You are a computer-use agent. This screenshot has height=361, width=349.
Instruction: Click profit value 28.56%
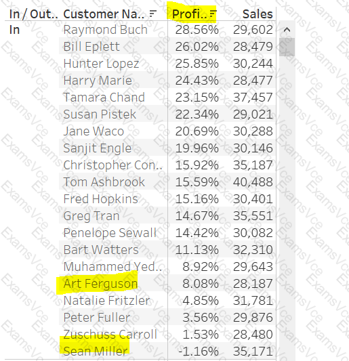(x=197, y=30)
